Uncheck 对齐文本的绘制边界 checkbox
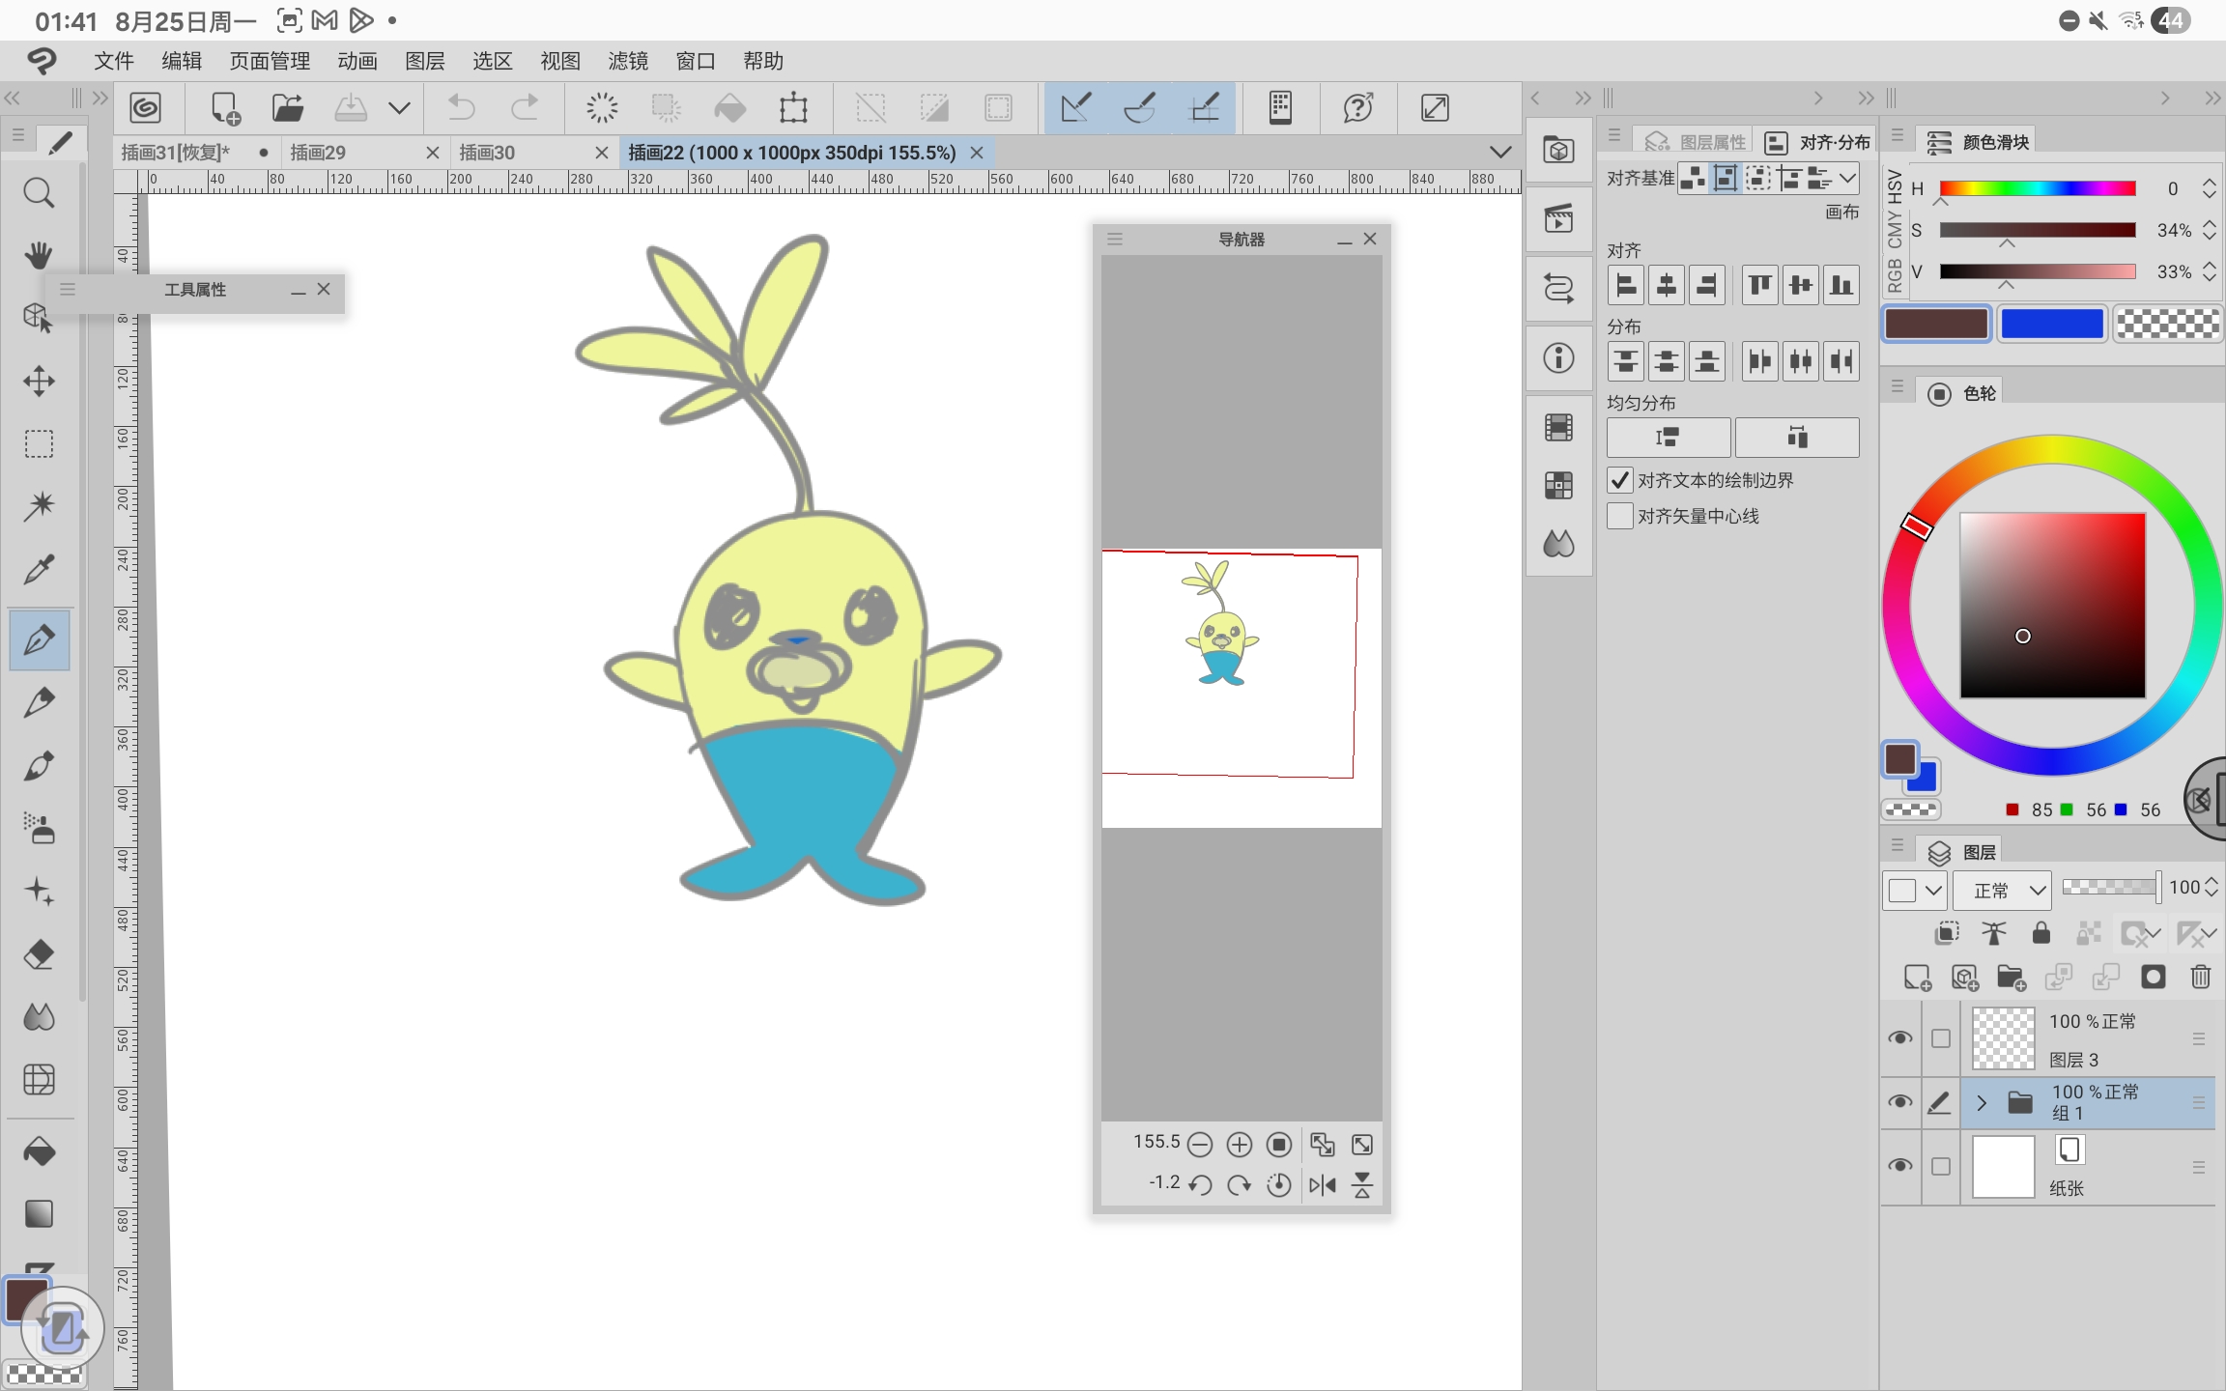The height and width of the screenshot is (1391, 2226). [1620, 480]
